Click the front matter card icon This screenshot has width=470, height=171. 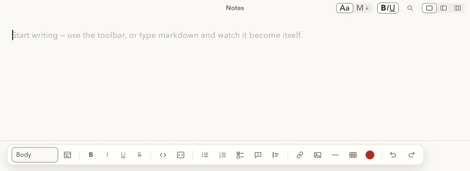coord(67,155)
